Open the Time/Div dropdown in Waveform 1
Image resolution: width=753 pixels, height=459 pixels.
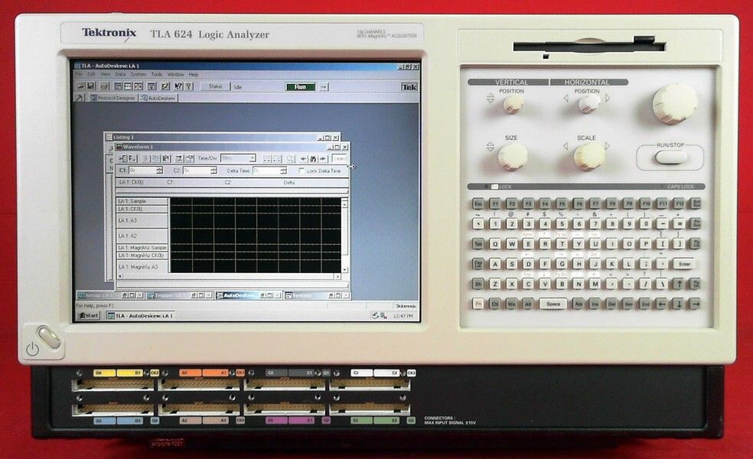[x=253, y=158]
